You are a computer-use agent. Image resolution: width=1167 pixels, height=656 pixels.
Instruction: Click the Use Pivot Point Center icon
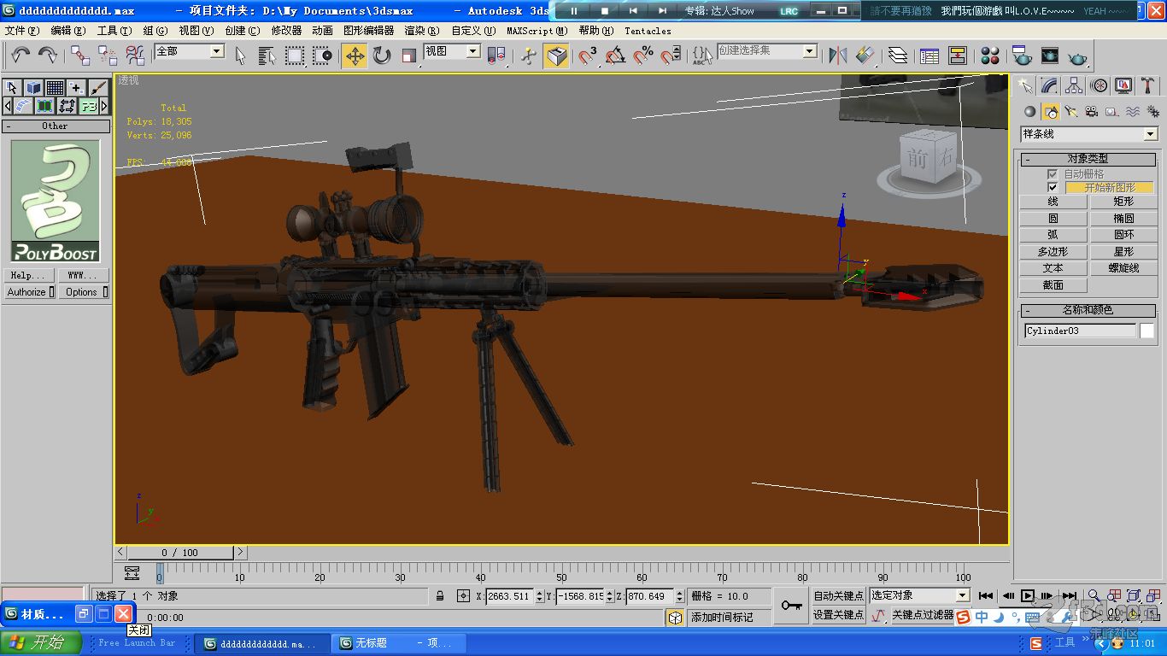pos(496,56)
